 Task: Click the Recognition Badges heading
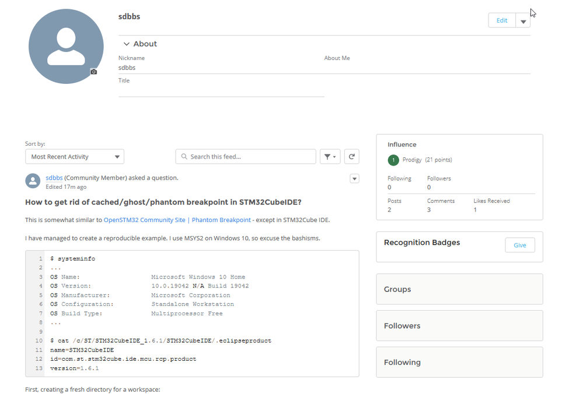(422, 242)
